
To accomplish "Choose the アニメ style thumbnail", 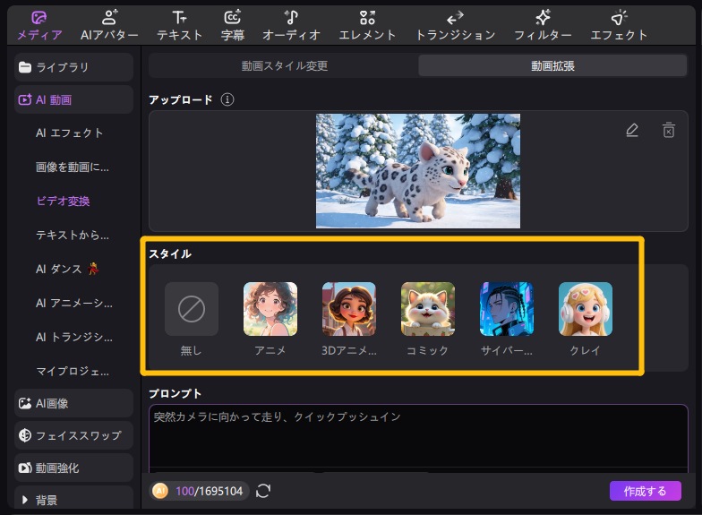I will 270,309.
